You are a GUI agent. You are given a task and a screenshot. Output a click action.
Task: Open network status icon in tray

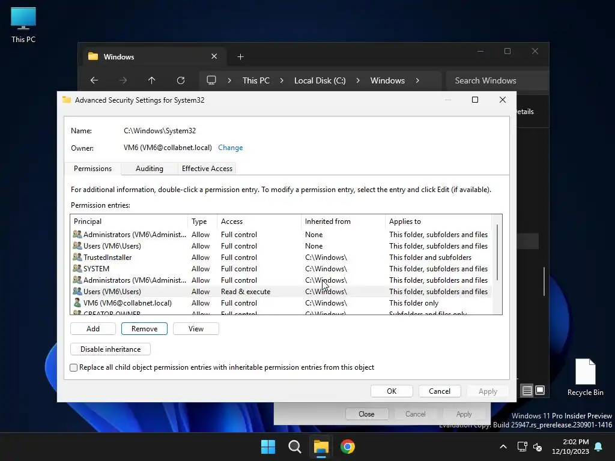pos(522,447)
